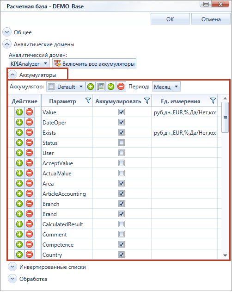Click green checkmark accumulator icon
This screenshot has height=292, width=232.
tap(111, 87)
